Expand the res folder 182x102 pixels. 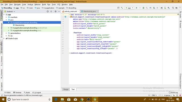click(x=7, y=36)
